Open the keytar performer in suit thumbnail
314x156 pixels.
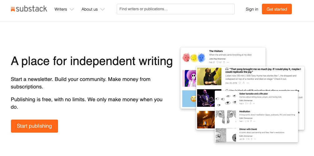[x=206, y=98]
